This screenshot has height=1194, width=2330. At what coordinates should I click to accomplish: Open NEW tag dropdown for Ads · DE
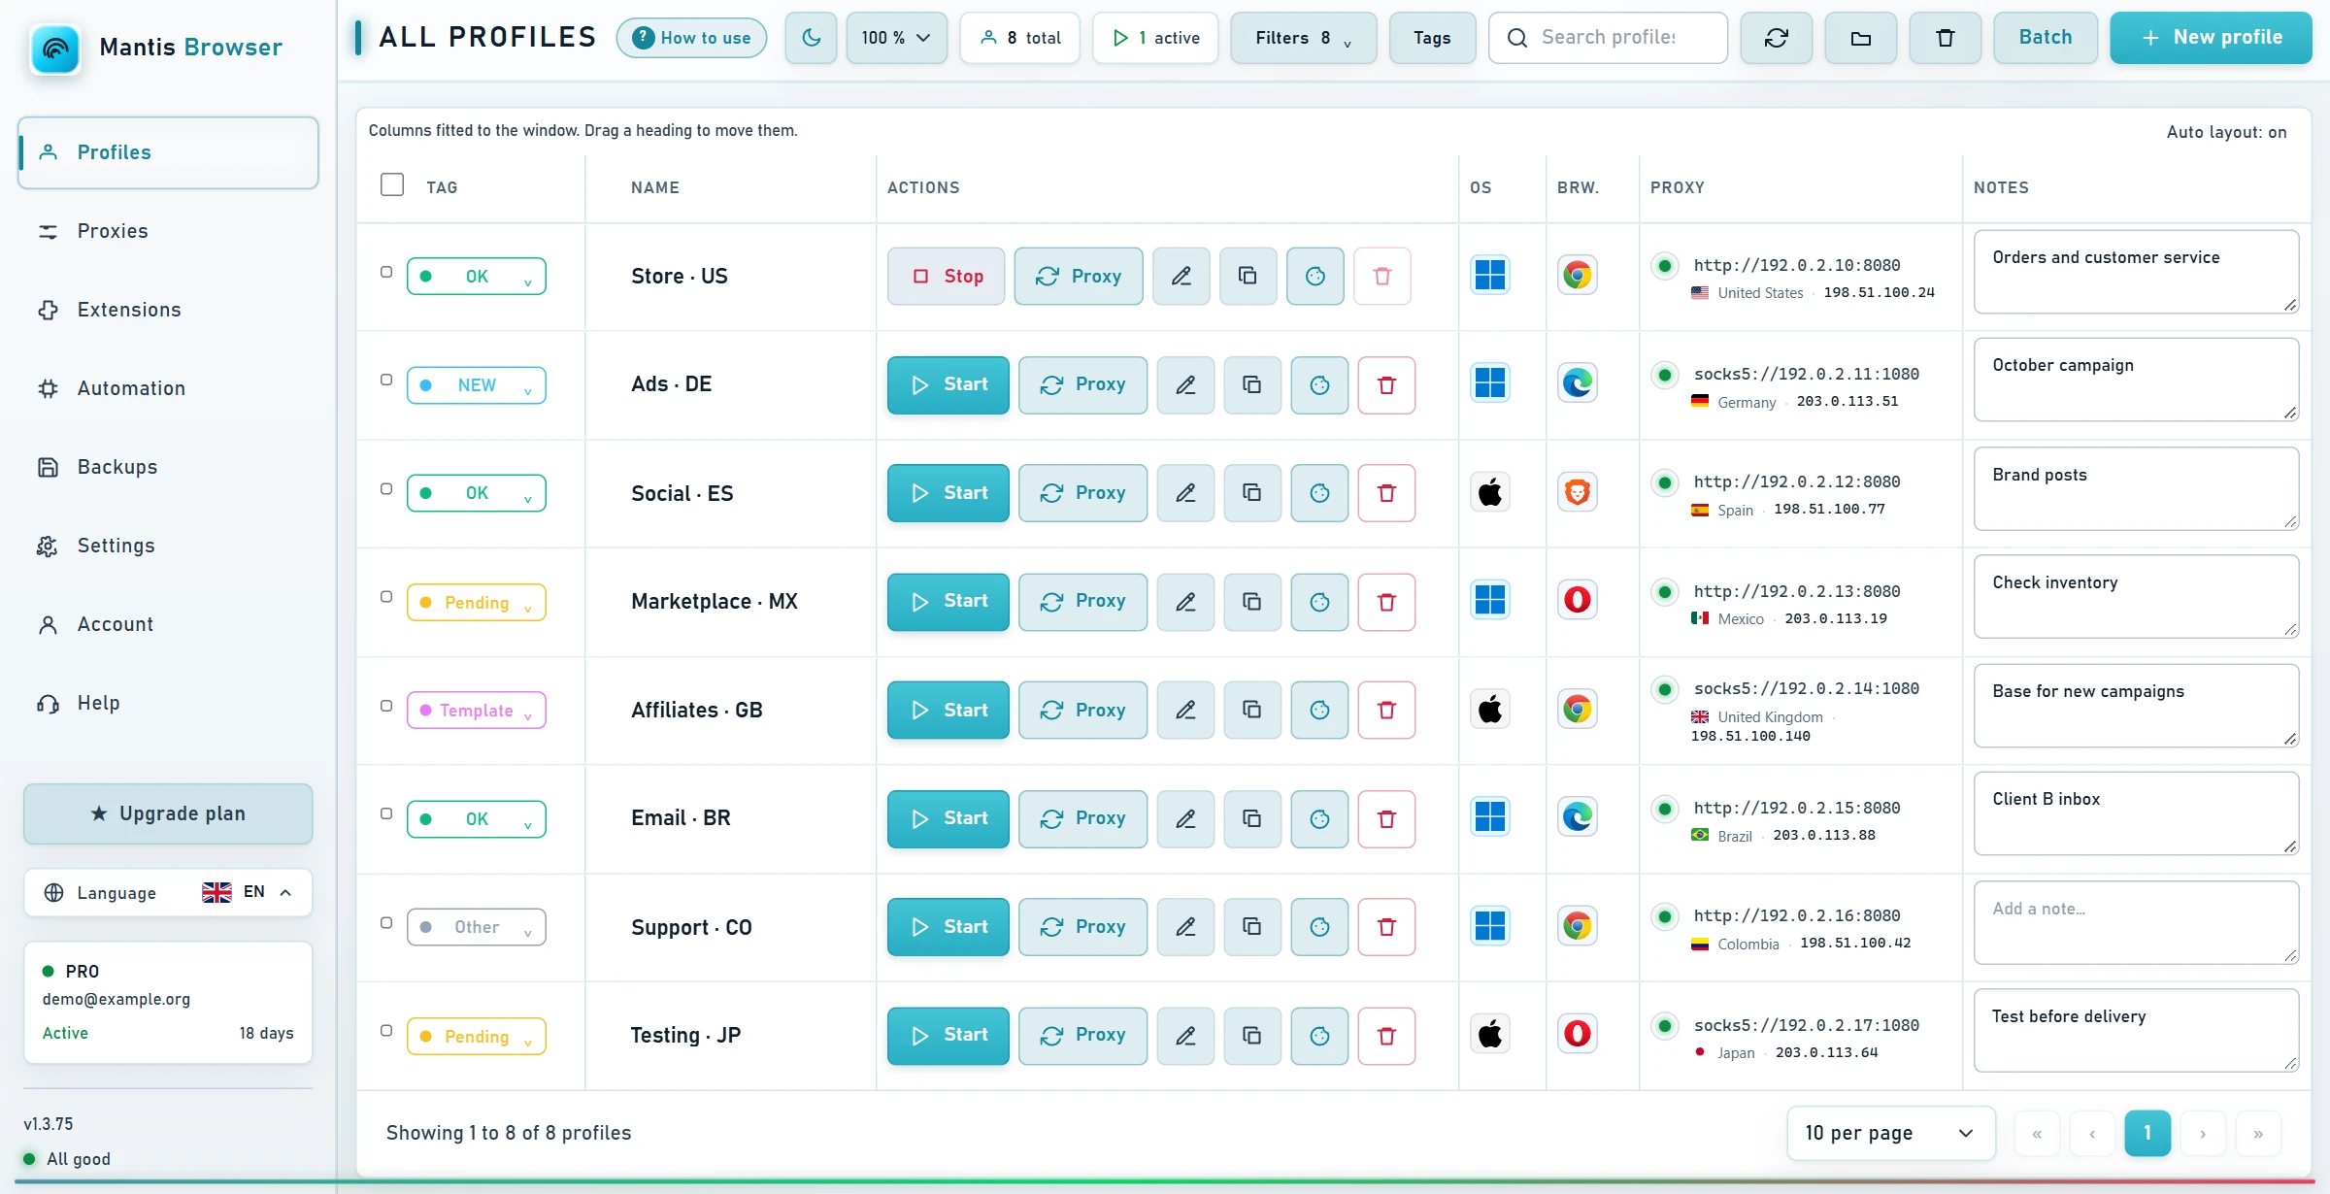click(x=477, y=385)
